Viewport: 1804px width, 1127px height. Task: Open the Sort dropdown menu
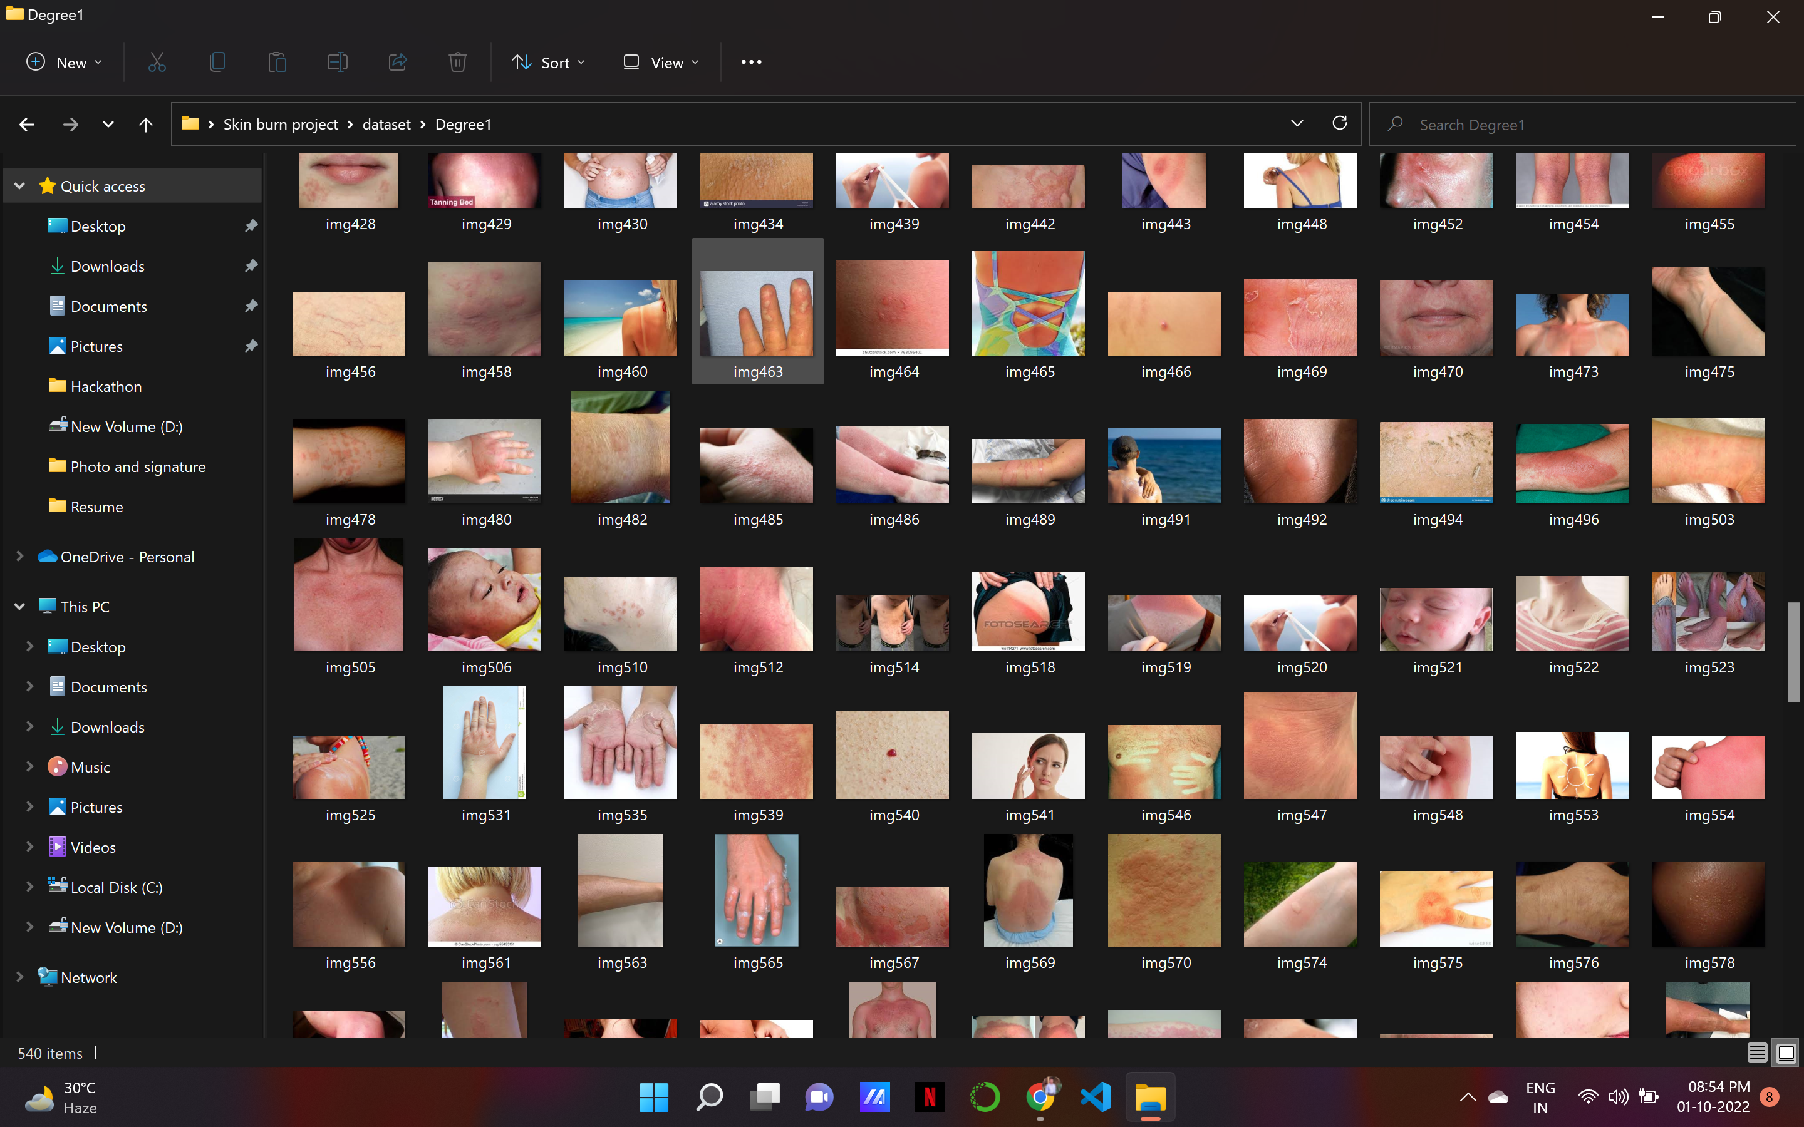coord(548,63)
